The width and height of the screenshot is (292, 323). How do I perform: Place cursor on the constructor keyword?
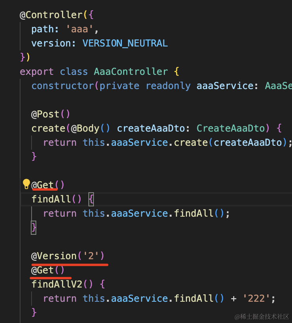click(63, 86)
